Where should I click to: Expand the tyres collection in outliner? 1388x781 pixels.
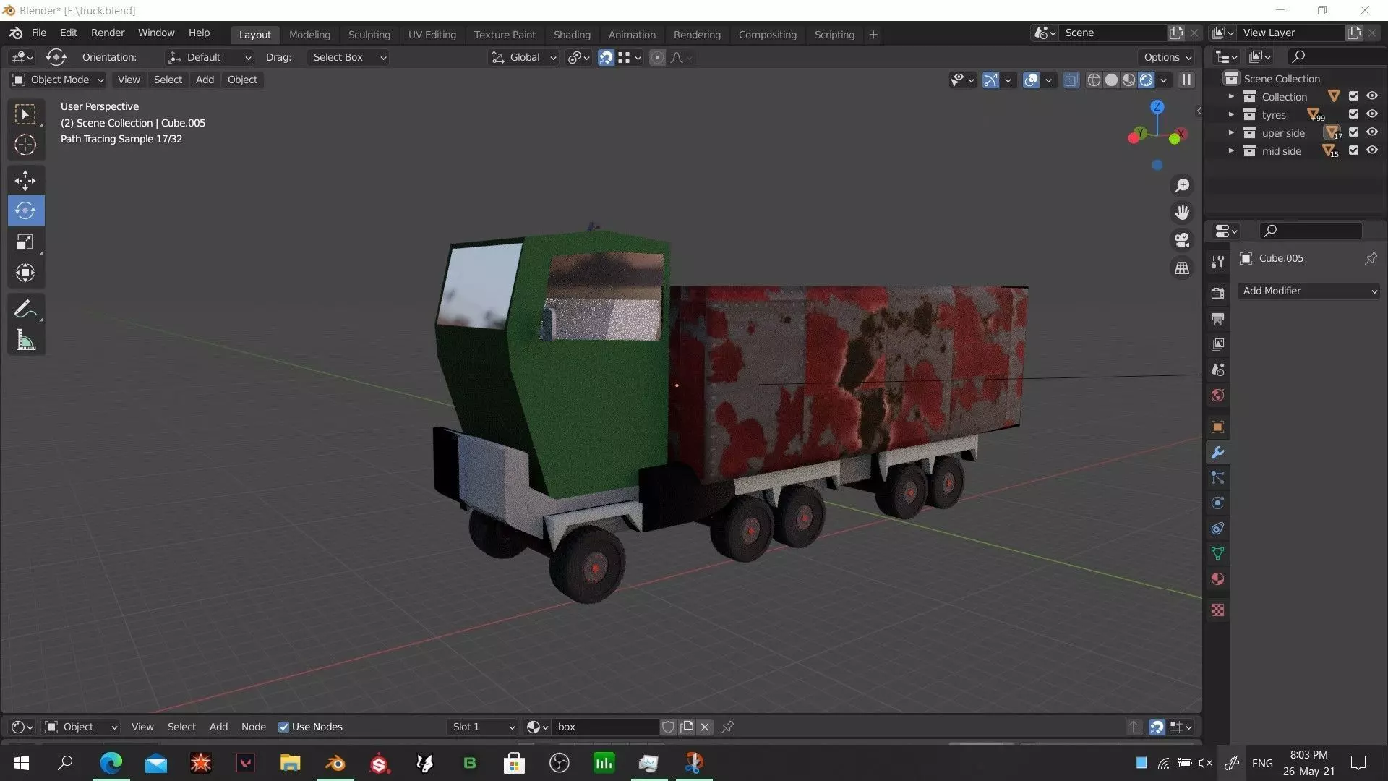[x=1231, y=114]
